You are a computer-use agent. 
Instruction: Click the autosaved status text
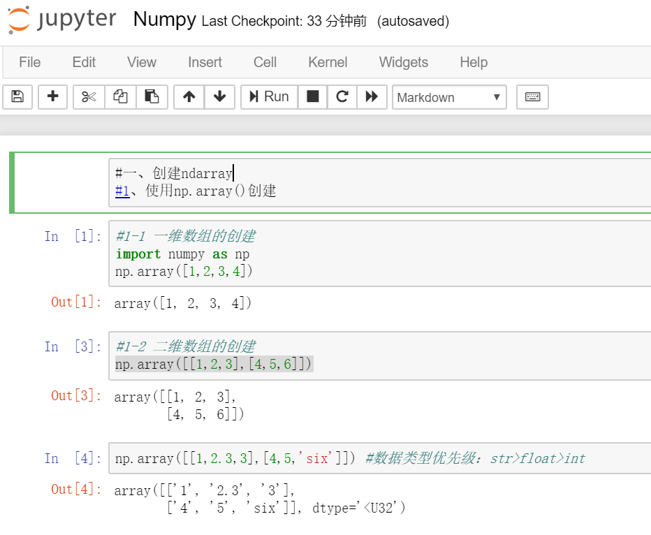[x=413, y=21]
